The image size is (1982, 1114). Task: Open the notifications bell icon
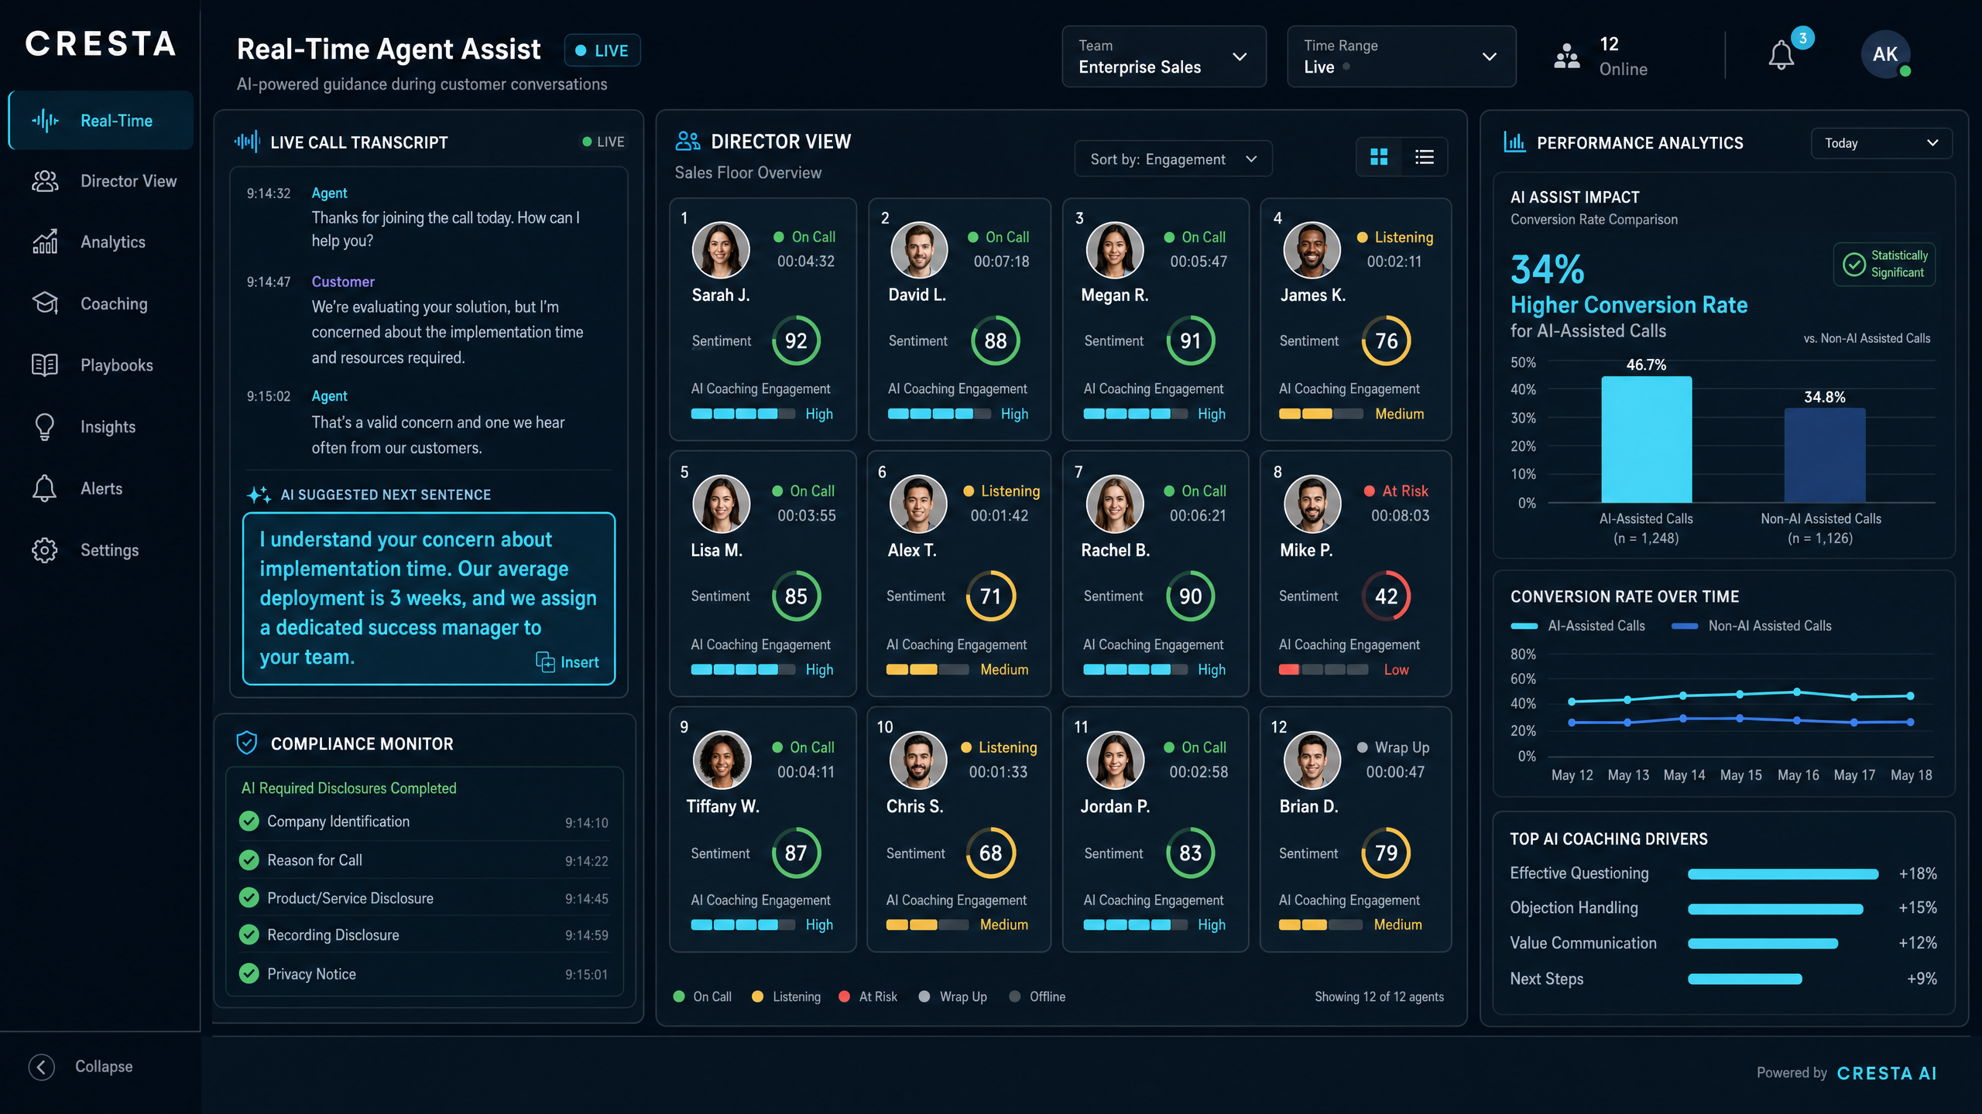[x=1781, y=56]
